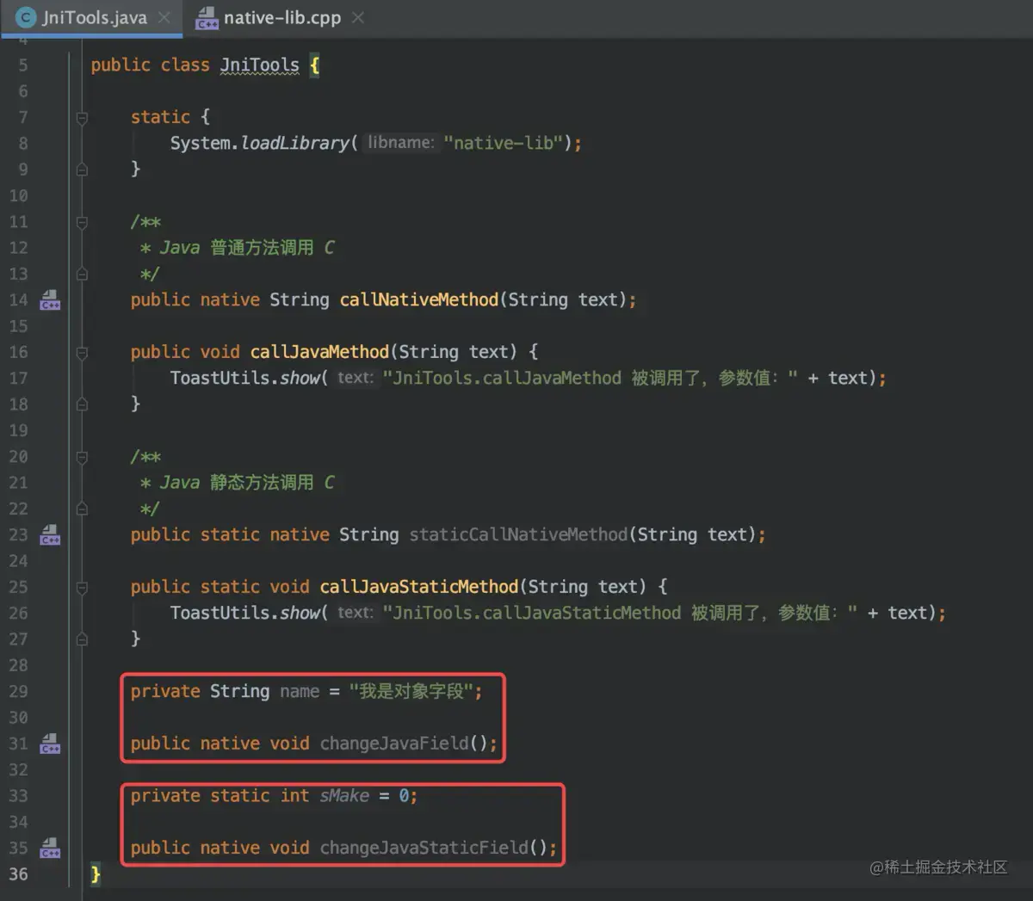Collapse the Javadoc comment starting line 11
The image size is (1033, 901).
pyautogui.click(x=82, y=222)
